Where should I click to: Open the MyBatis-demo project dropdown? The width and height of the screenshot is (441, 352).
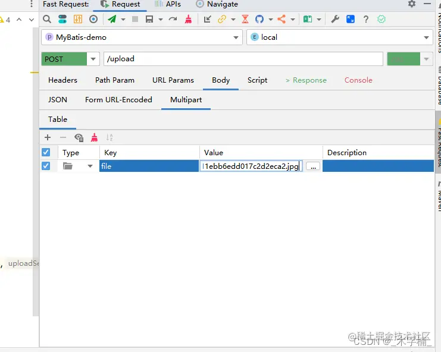[142, 37]
